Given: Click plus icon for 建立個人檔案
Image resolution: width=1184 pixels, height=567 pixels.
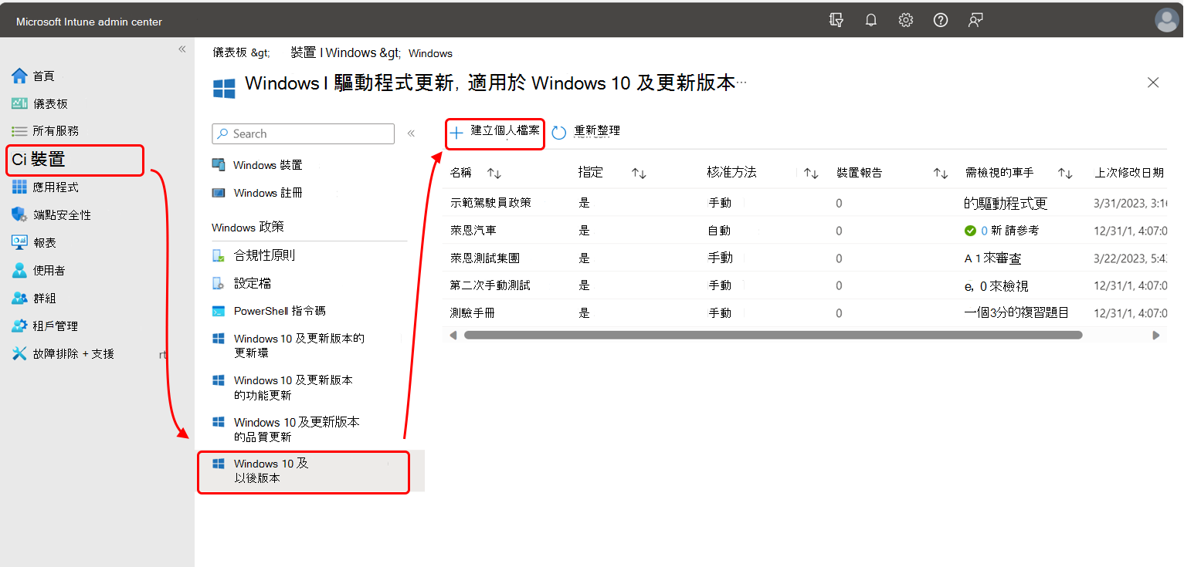Looking at the screenshot, I should [456, 132].
